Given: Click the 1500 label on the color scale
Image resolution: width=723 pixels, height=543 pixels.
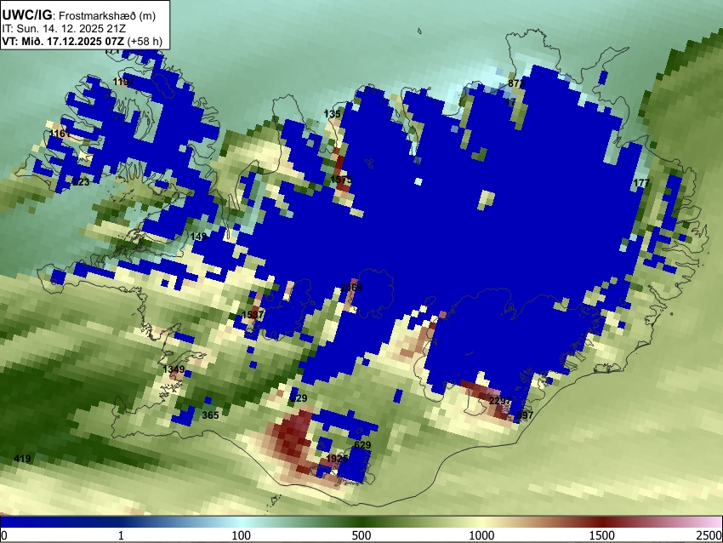Looking at the screenshot, I should point(602,535).
